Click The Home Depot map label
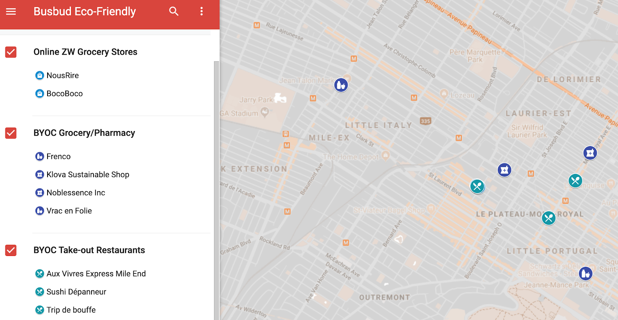The image size is (618, 320). pos(351,157)
